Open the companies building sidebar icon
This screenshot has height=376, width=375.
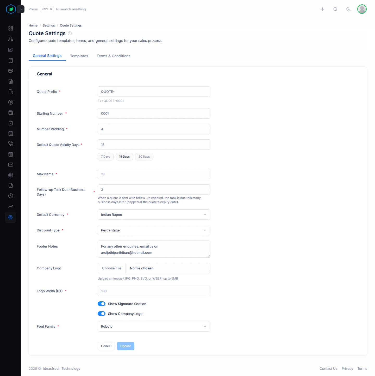click(x=11, y=61)
